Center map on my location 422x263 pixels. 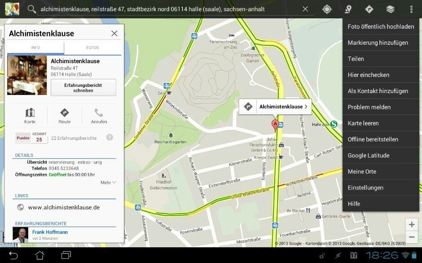tap(327, 9)
